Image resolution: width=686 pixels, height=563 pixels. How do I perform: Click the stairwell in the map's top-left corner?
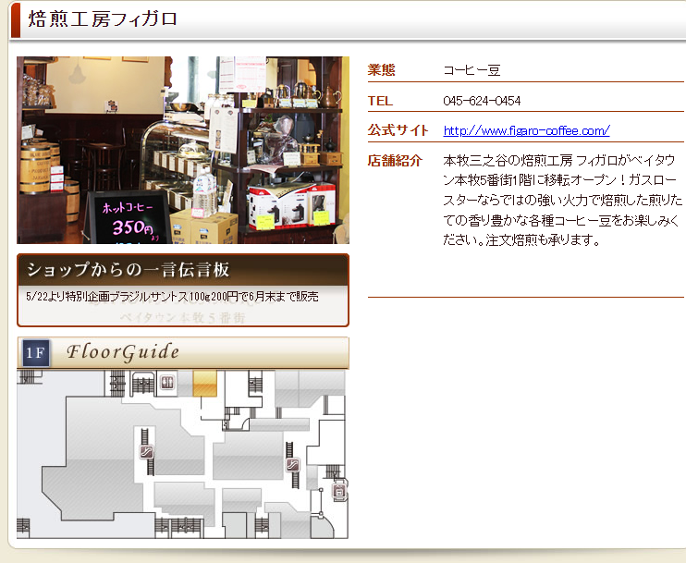[28, 378]
